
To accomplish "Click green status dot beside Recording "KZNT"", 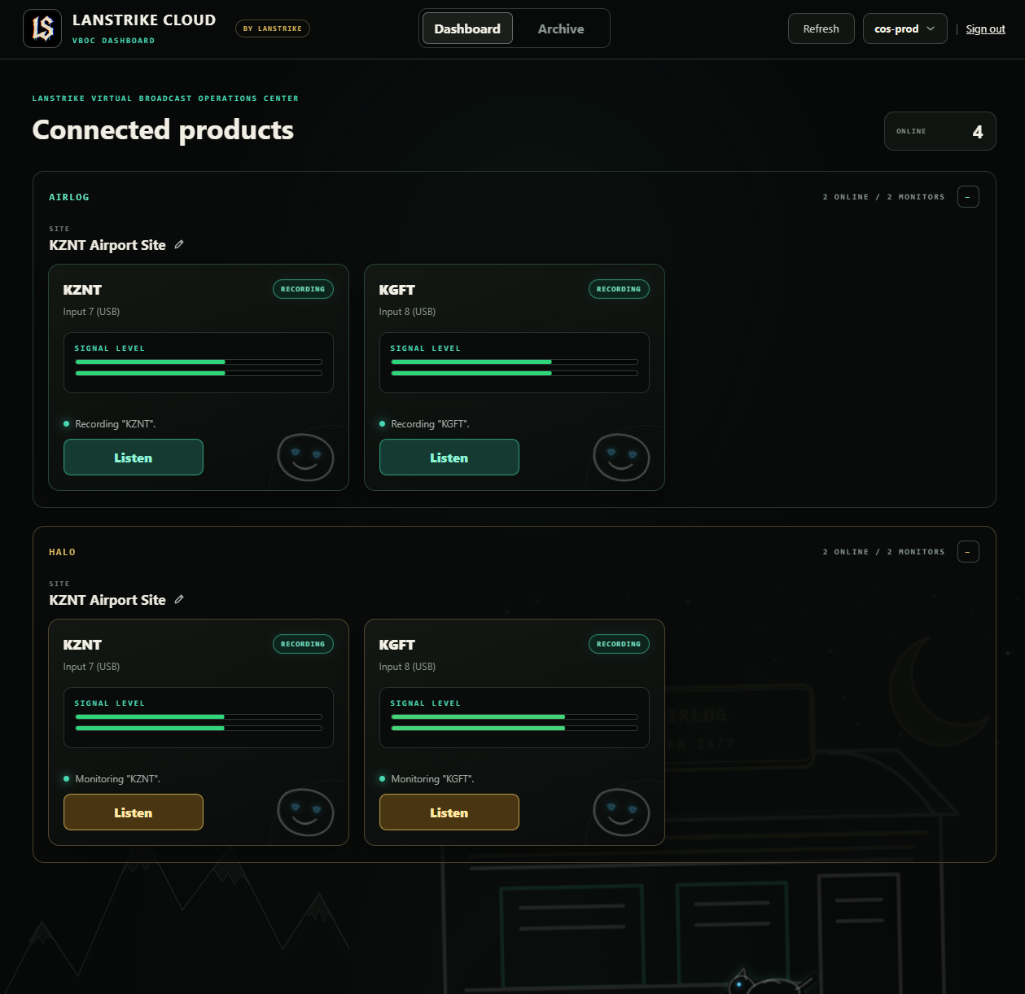I will pos(67,423).
